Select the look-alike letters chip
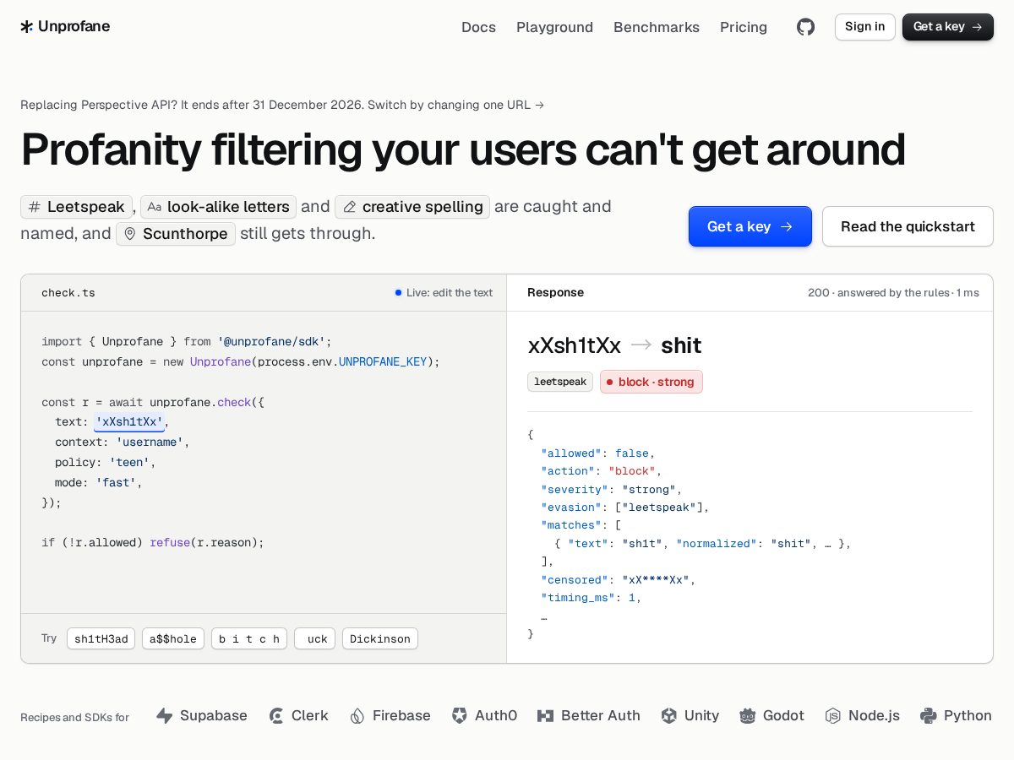The image size is (1014, 760). coord(218,207)
